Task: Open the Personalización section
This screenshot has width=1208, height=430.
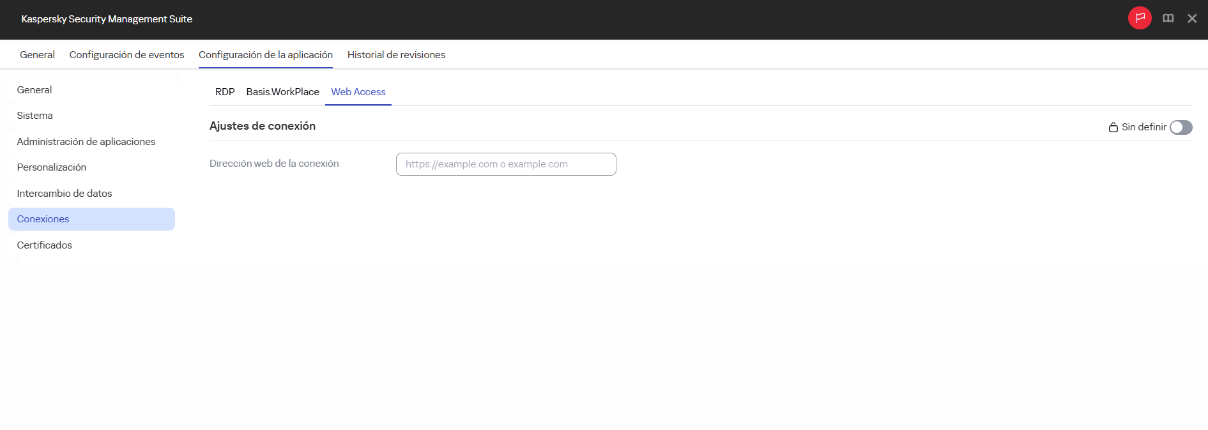Action: pyautogui.click(x=91, y=167)
